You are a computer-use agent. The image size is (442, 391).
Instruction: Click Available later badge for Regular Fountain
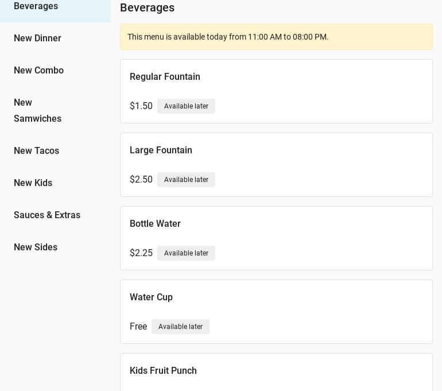point(186,106)
